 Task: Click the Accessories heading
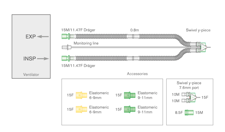pos(137,74)
